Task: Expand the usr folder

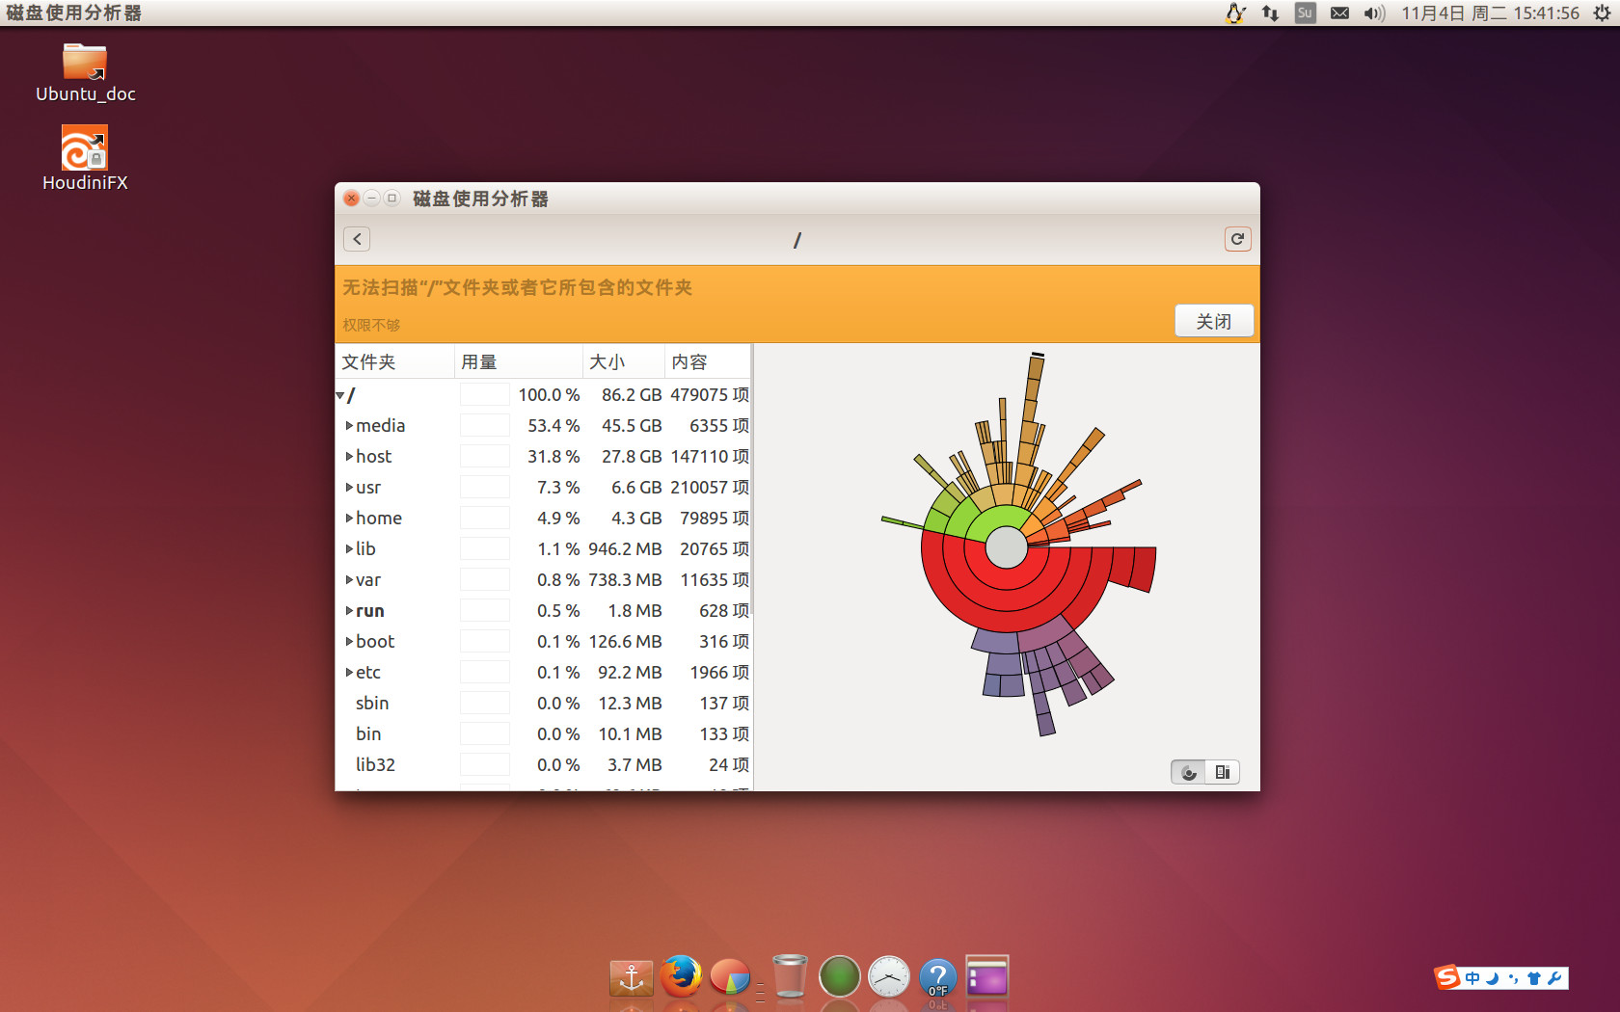Action: pos(349,488)
